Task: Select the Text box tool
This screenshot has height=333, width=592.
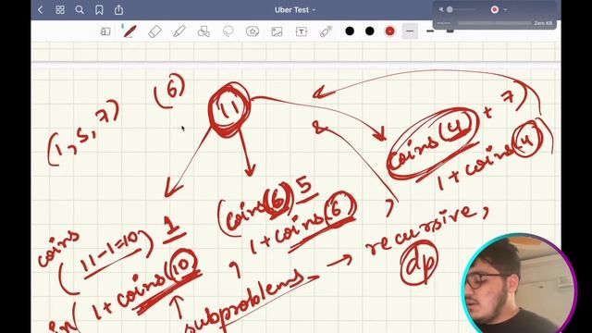Action: click(302, 31)
